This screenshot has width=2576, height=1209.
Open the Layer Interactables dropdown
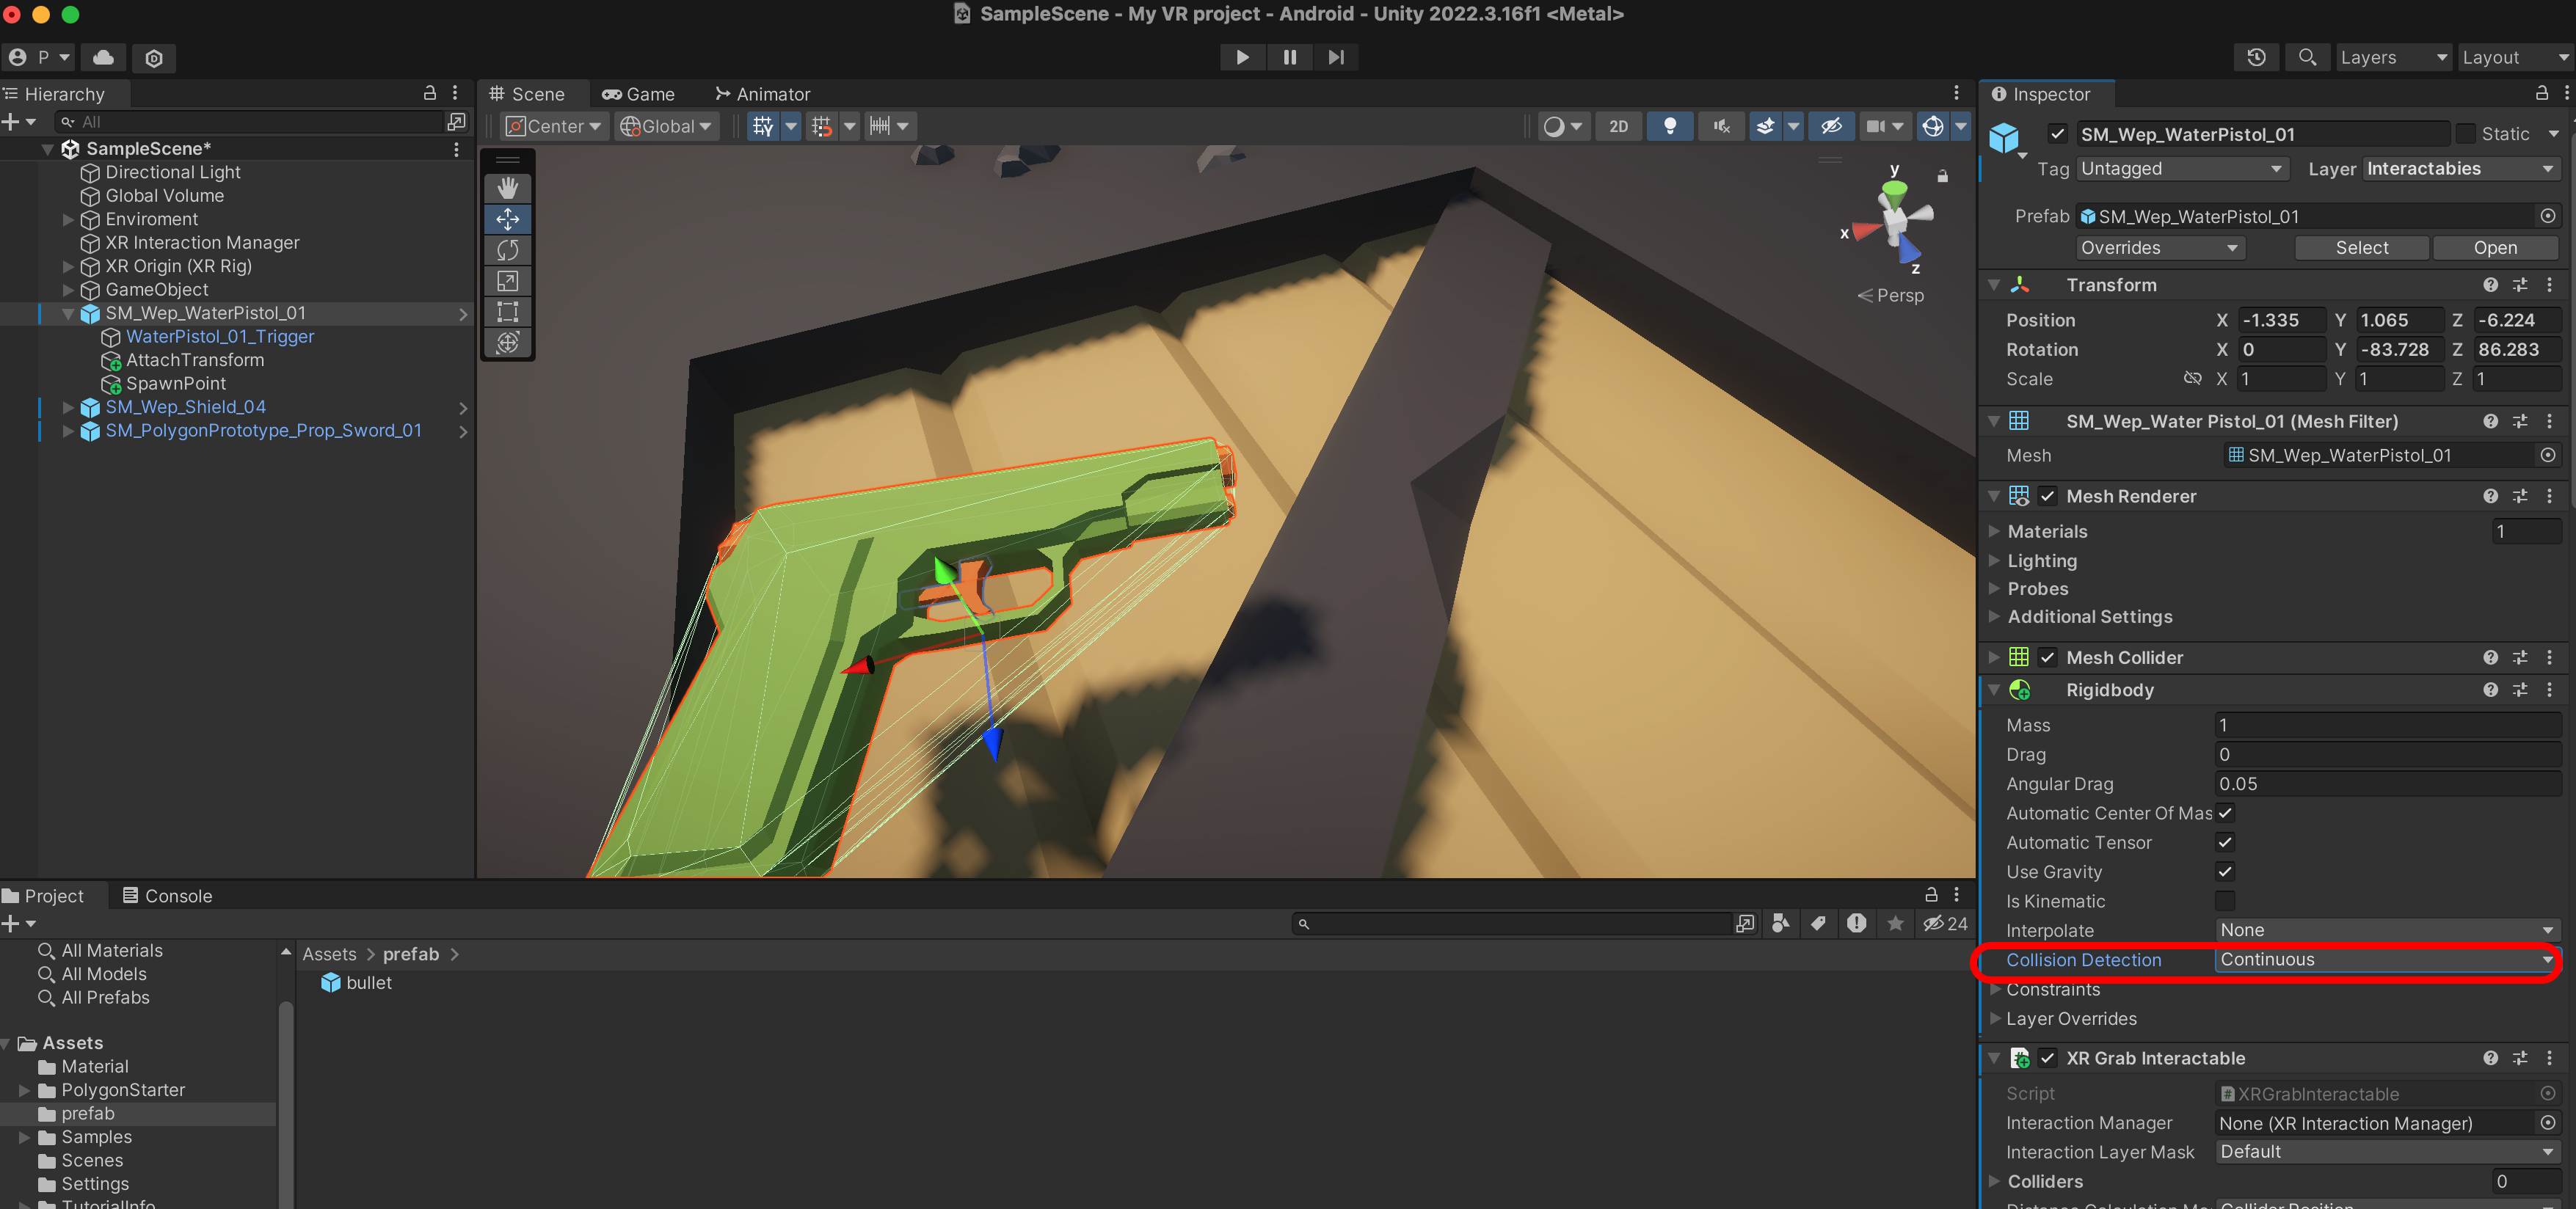[x=2459, y=169]
